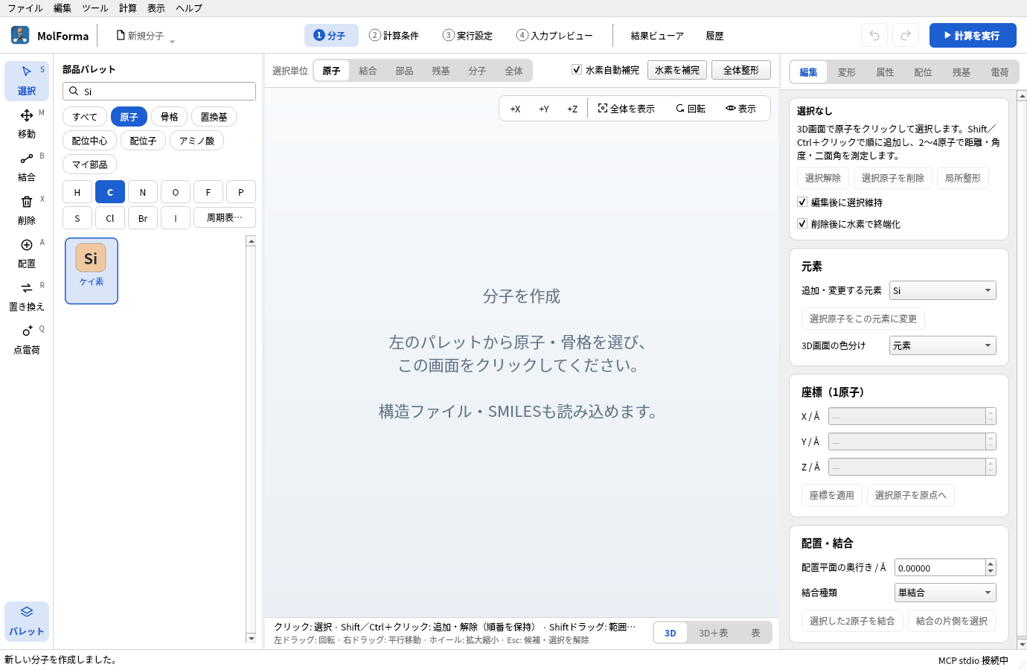1027x670 pixels.
Task: Pick the 結合 (bond) tool
Action: point(27,167)
